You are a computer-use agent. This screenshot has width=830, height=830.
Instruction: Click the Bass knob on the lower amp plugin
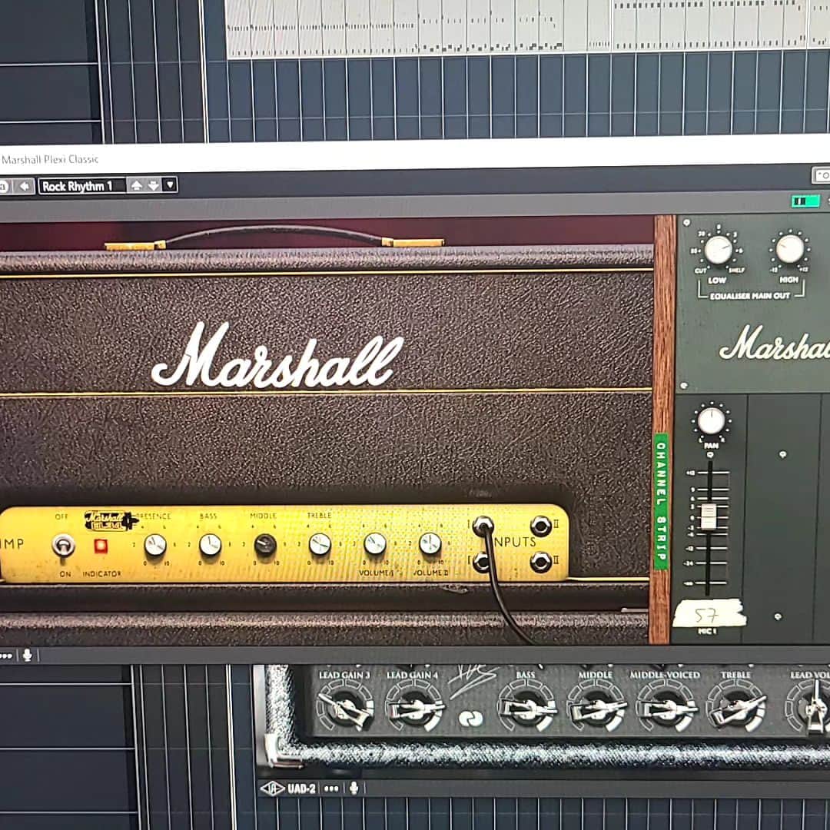coord(526,707)
